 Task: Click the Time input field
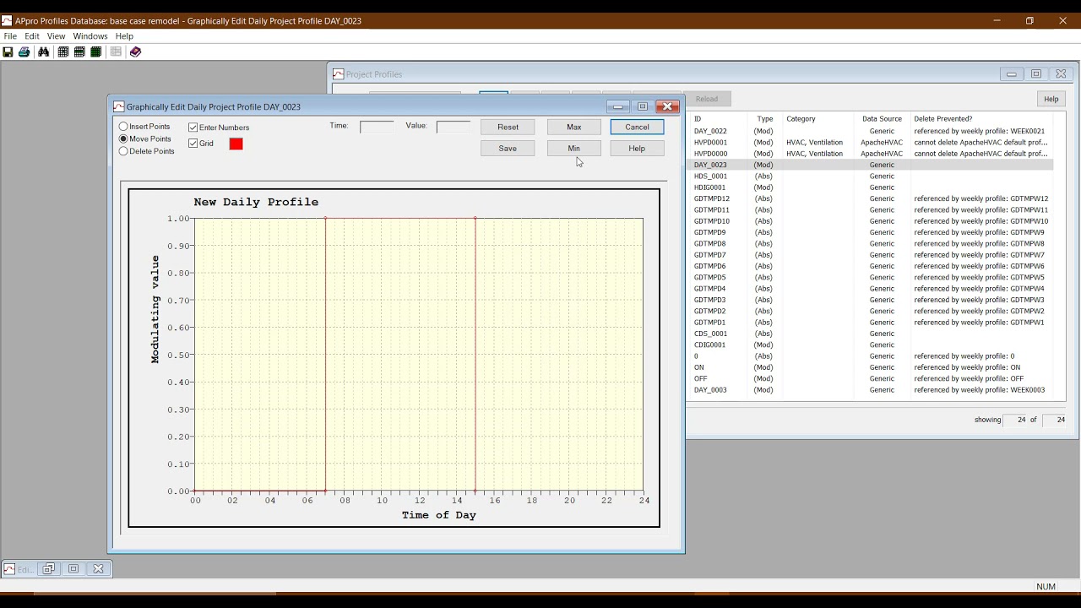pos(377,127)
